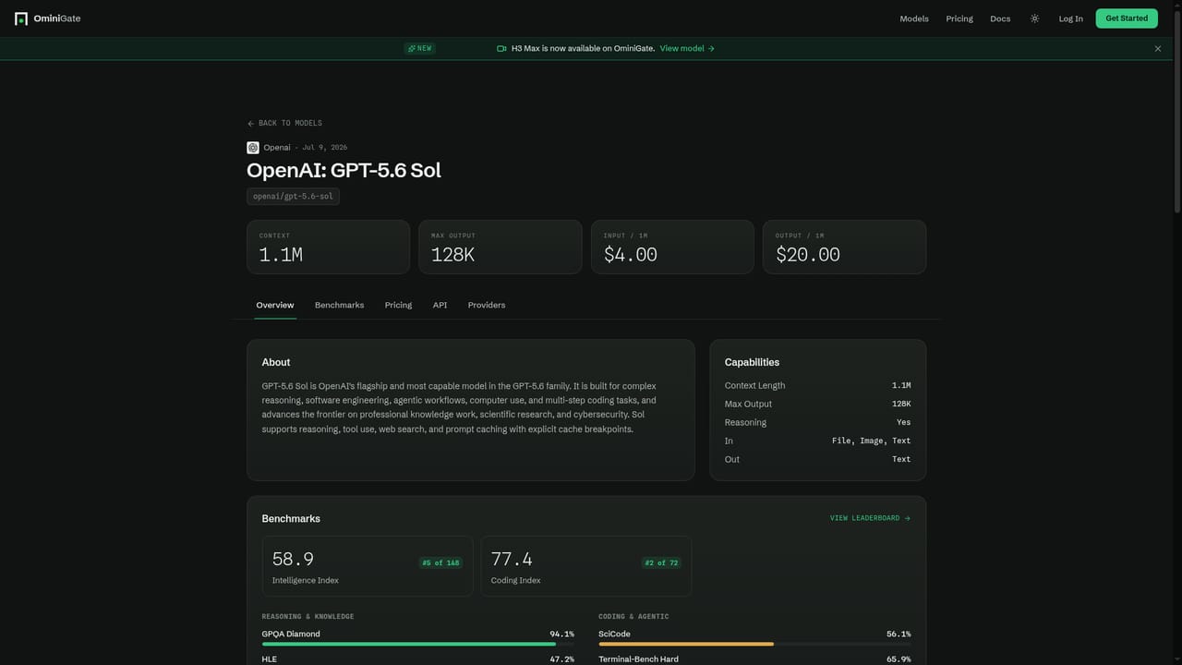Image resolution: width=1182 pixels, height=665 pixels.
Task: Click the OminiGate logo icon
Action: click(x=21, y=18)
